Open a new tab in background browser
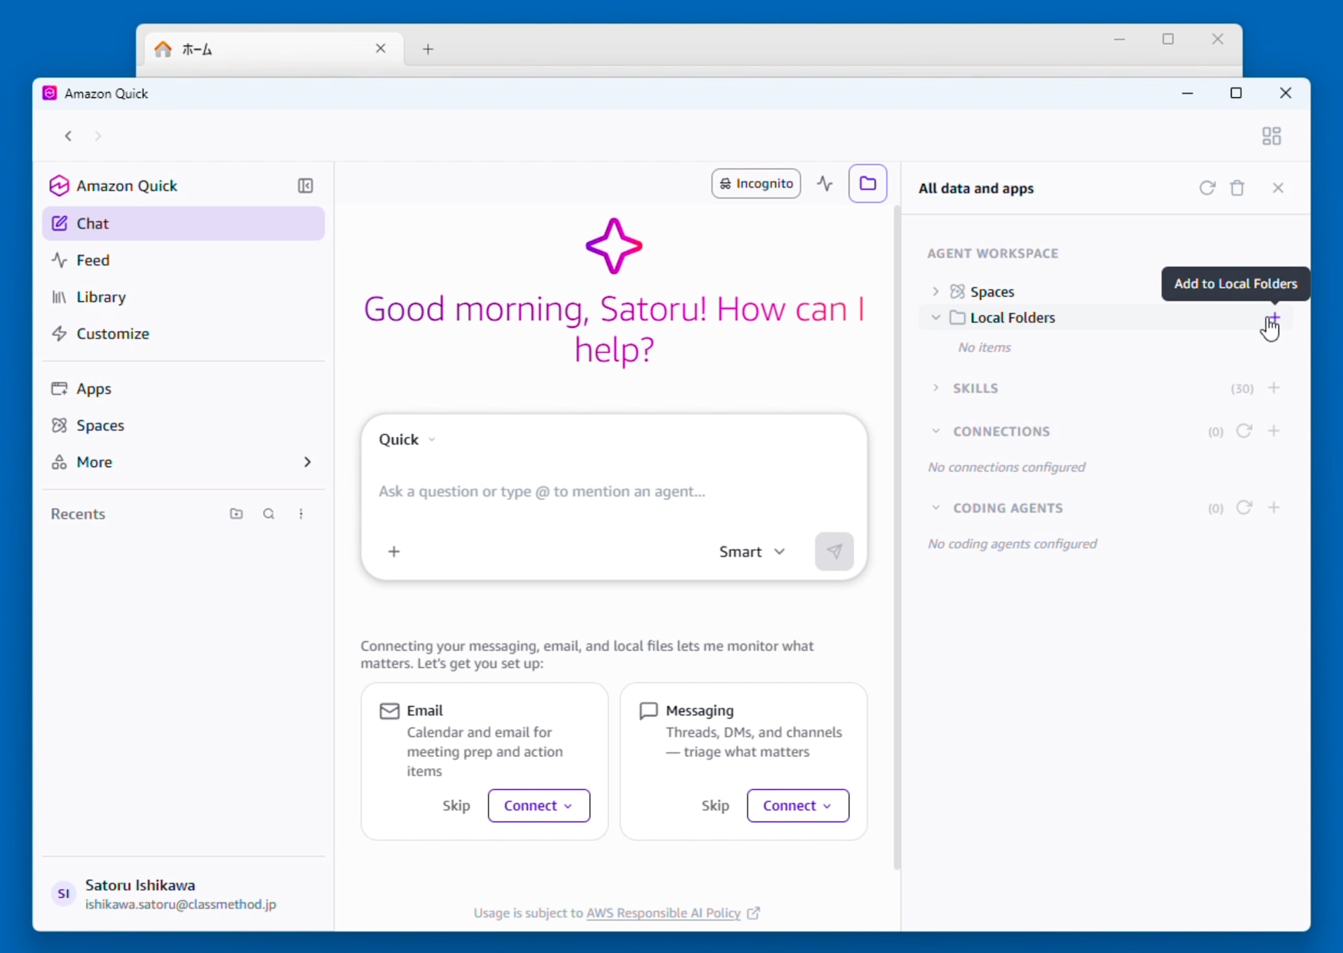 click(428, 49)
